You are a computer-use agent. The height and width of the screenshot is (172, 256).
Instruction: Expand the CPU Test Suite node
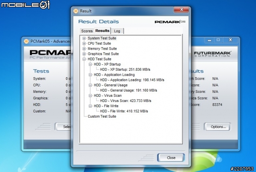84,44
